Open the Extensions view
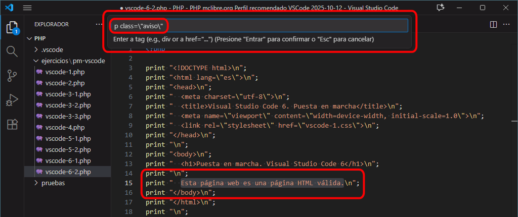518x217 pixels. coord(12,124)
